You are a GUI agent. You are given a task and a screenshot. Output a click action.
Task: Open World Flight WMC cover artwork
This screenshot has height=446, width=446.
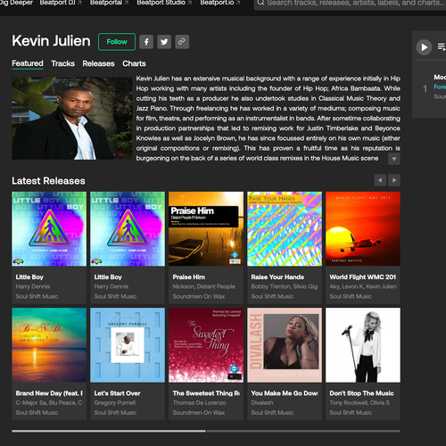[x=363, y=229]
